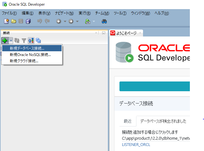Open the ヘルプ(H) menu

pyautogui.click(x=162, y=13)
